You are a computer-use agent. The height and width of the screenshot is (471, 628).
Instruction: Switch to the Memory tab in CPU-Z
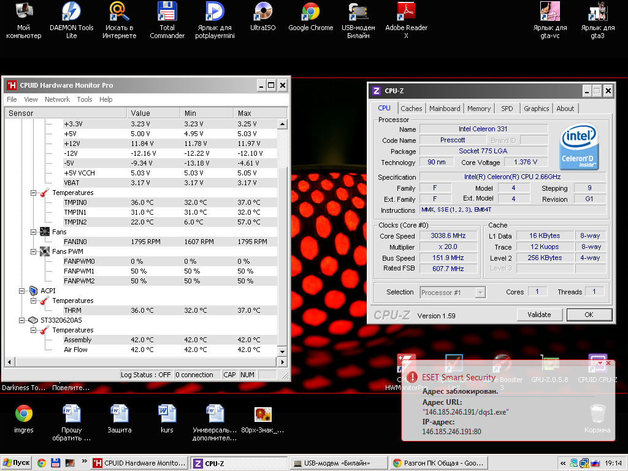(479, 109)
